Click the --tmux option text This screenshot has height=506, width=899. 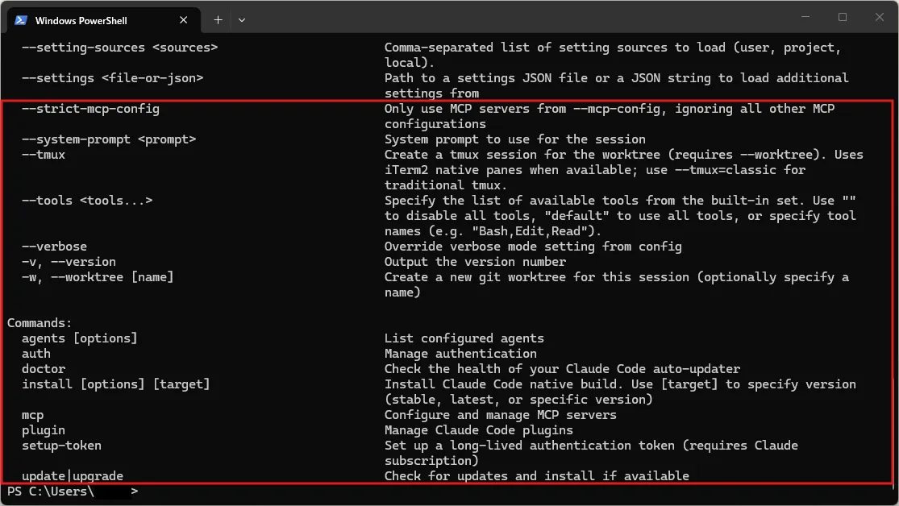[44, 155]
